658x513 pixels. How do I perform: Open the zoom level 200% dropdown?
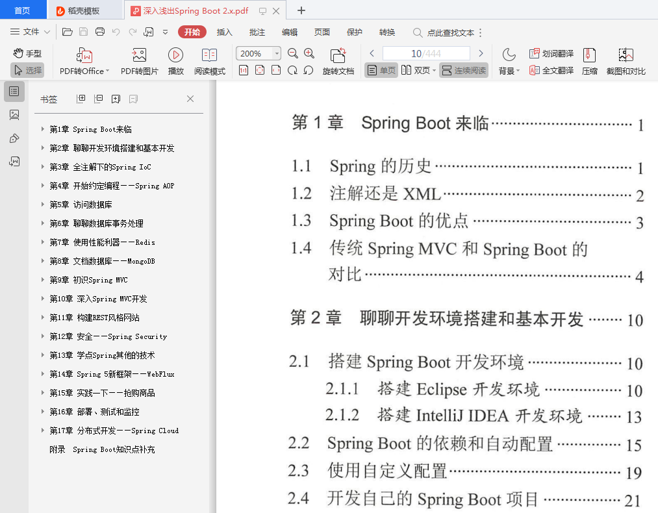[277, 53]
